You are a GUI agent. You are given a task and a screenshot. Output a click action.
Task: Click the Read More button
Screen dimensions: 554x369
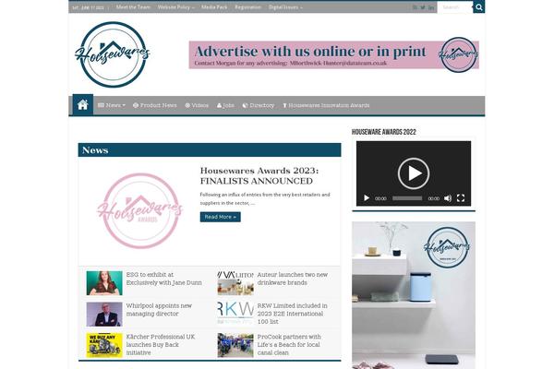[x=220, y=217]
